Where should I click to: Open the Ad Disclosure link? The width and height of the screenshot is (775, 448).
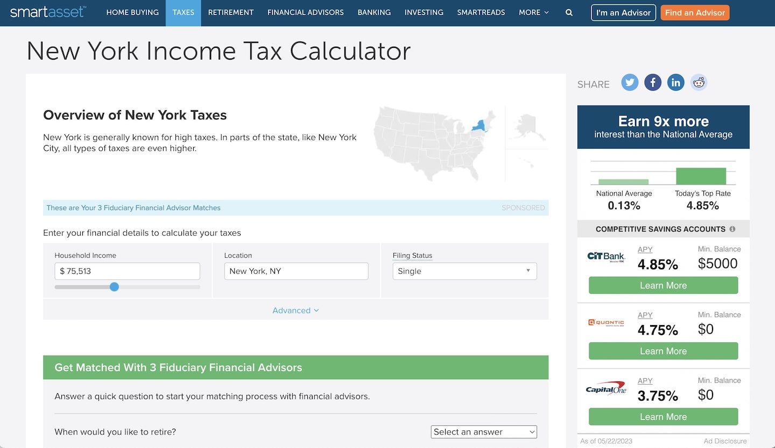pyautogui.click(x=725, y=441)
